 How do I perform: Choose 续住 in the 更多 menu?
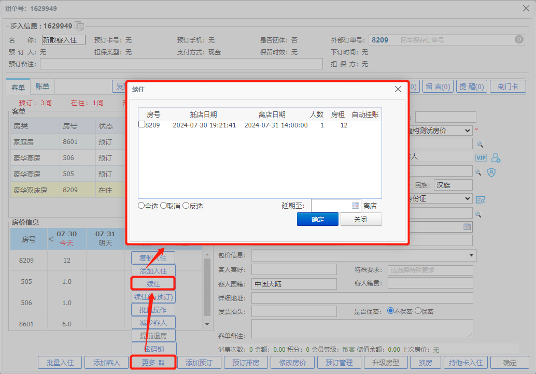click(x=153, y=283)
